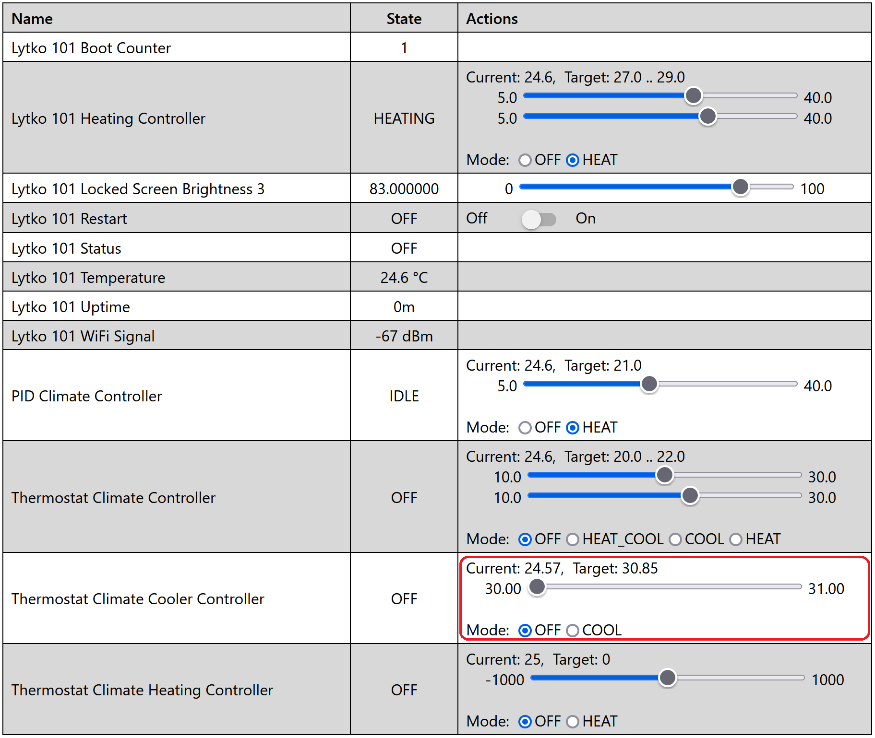
Task: Enable HEAT_COOL mode on Thermostat Climate Controller
Action: point(573,539)
